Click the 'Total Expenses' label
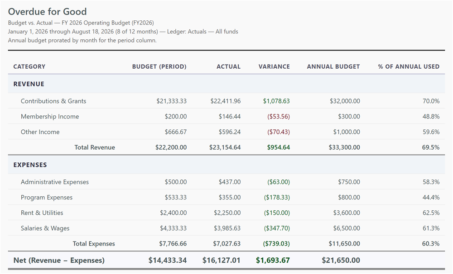 (x=94, y=244)
